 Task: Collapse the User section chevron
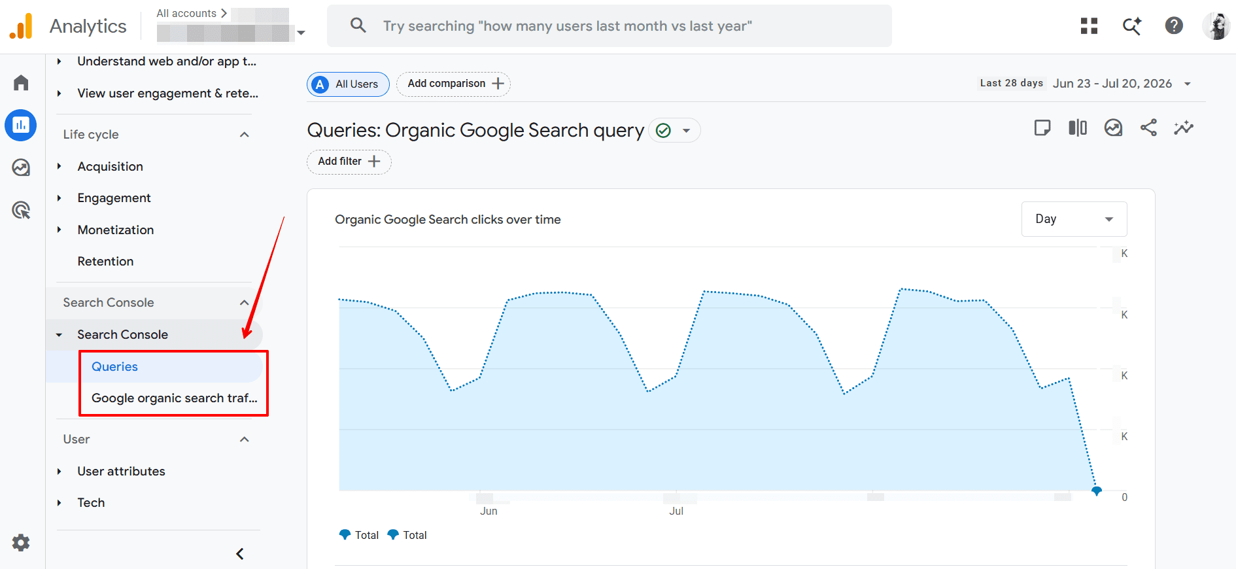[x=245, y=440]
